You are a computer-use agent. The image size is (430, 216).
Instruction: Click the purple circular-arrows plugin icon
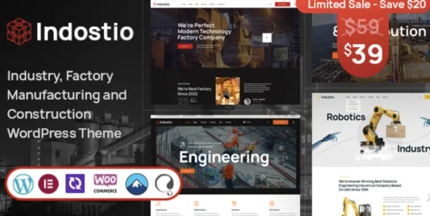(75, 183)
